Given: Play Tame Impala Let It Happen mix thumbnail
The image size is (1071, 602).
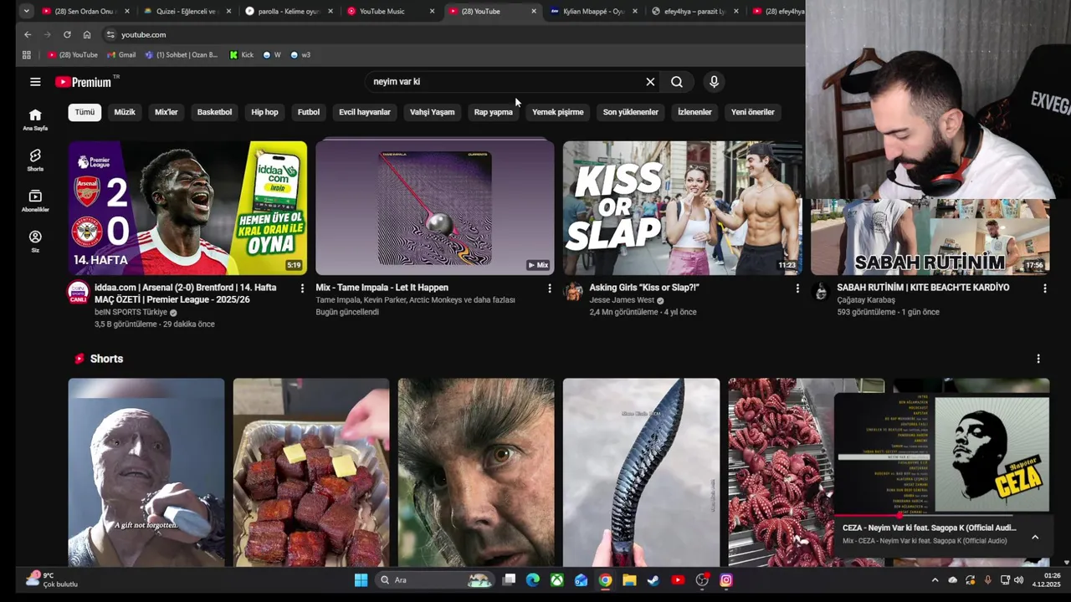Looking at the screenshot, I should click(x=435, y=207).
